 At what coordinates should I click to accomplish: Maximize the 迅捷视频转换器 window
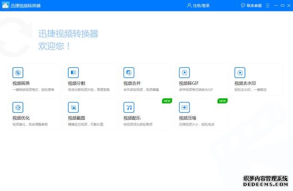tap(282, 5)
